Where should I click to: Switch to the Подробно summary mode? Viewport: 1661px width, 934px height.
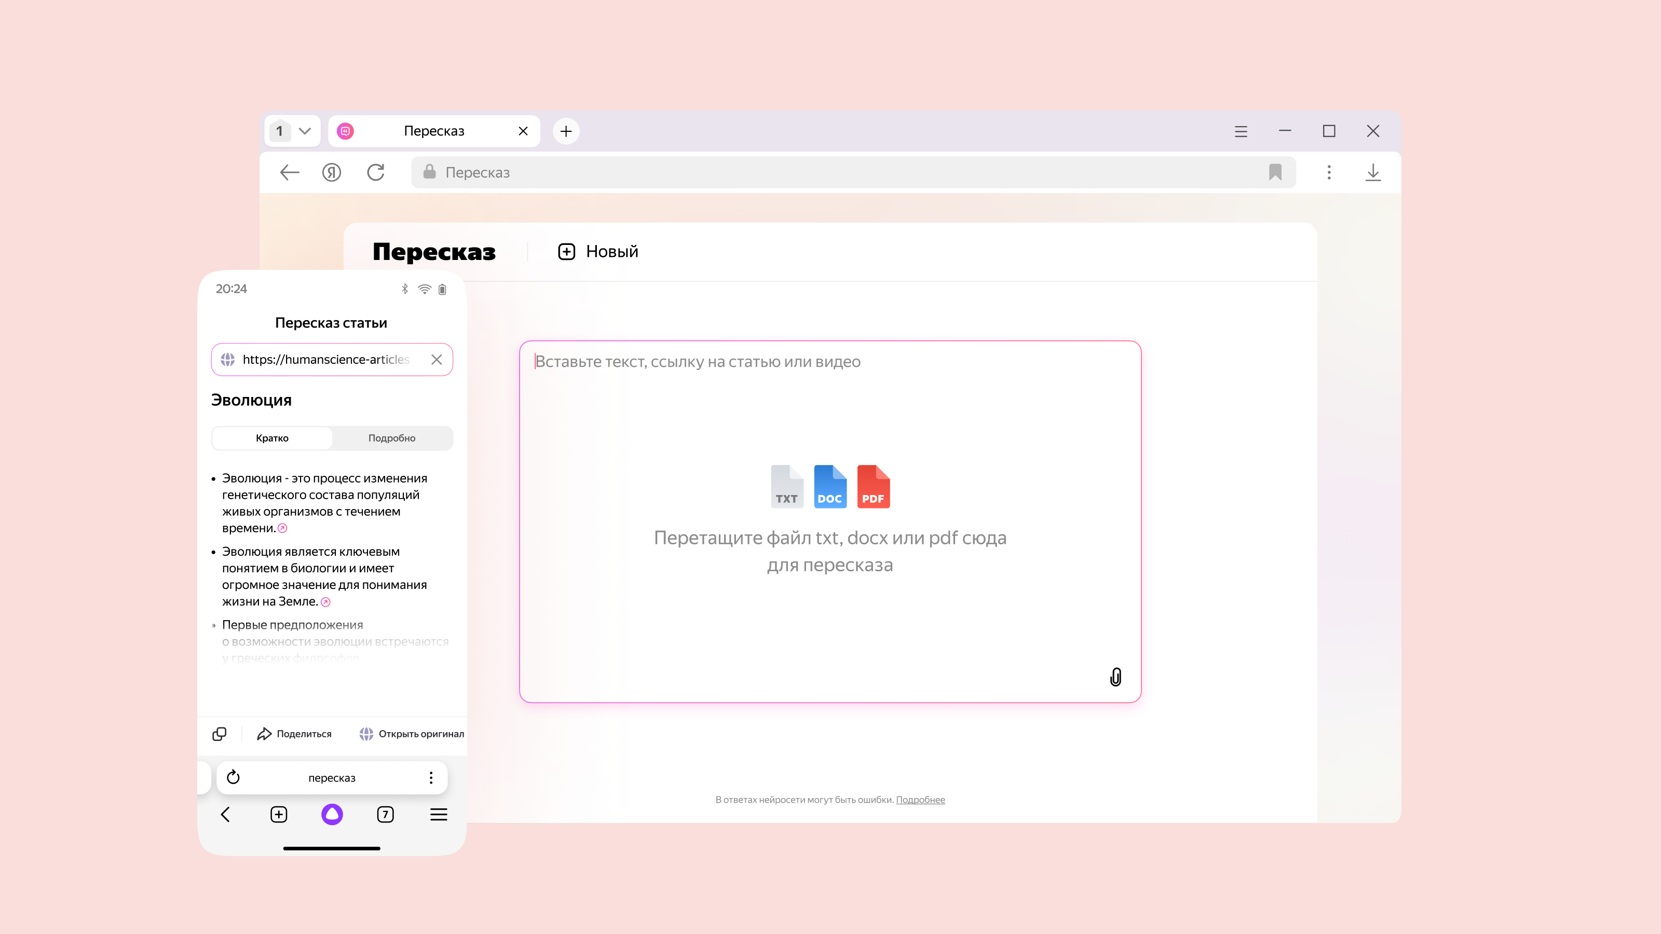point(391,437)
